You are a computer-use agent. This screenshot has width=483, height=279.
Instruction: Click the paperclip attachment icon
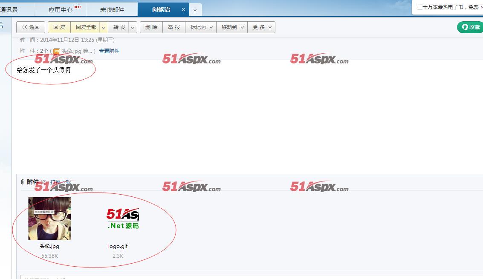click(x=23, y=182)
